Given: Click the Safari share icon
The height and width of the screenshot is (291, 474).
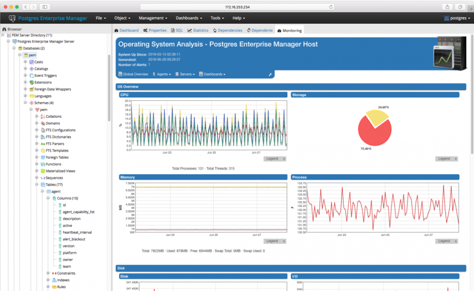Looking at the screenshot, I should 447,7.
